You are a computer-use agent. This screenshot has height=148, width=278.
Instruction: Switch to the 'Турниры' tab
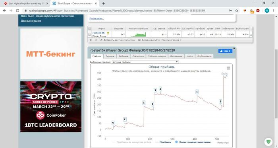(x=110, y=56)
